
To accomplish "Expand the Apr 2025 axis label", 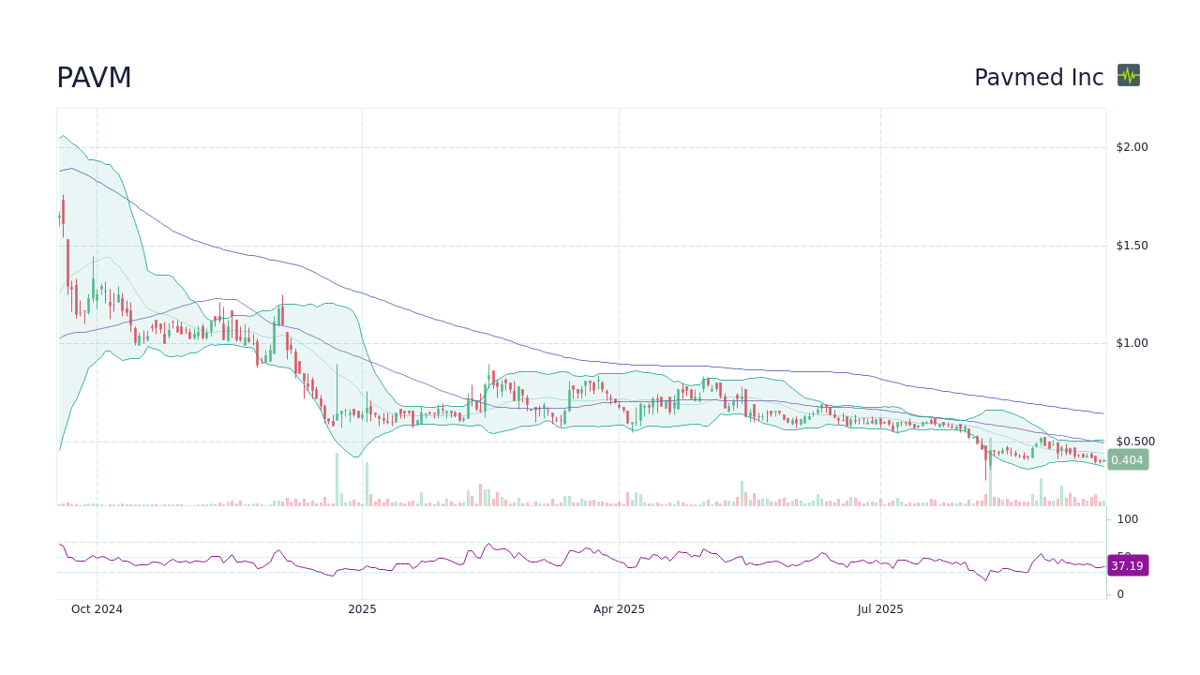I will point(619,609).
